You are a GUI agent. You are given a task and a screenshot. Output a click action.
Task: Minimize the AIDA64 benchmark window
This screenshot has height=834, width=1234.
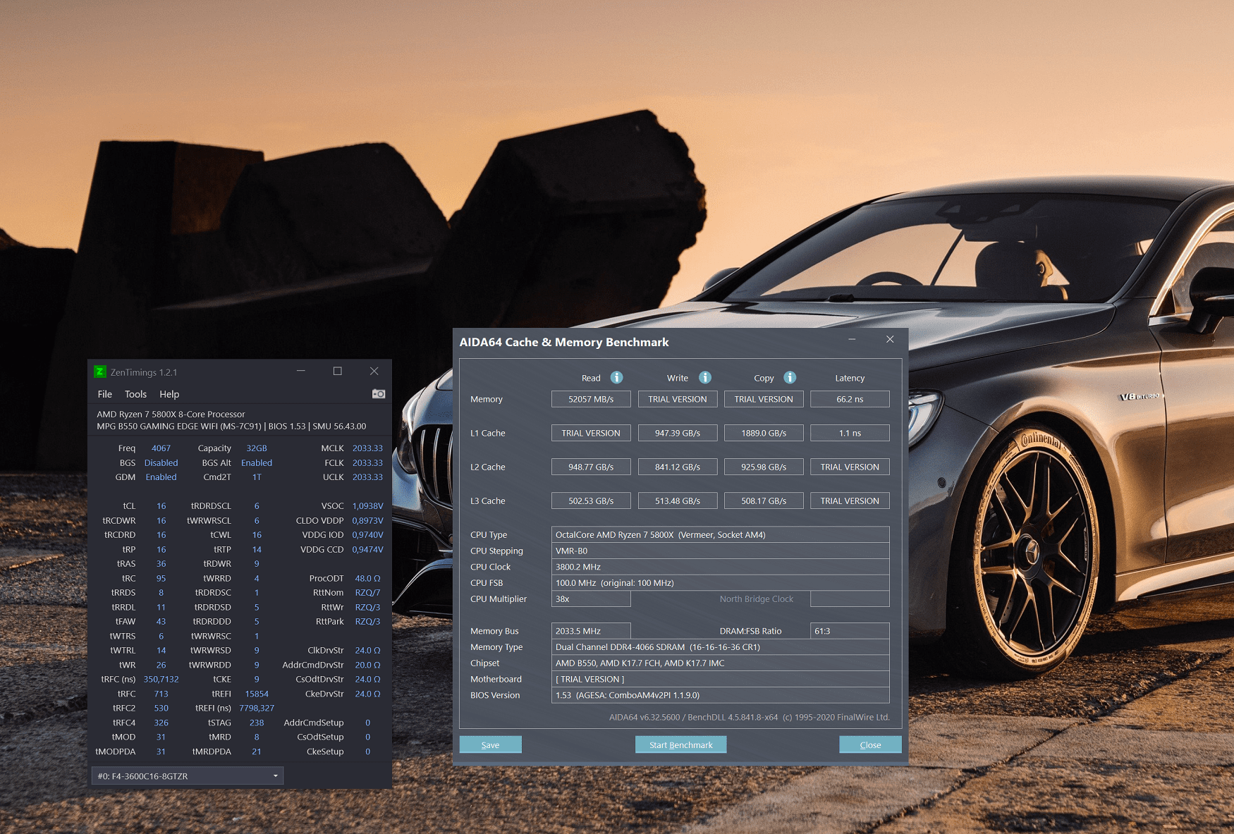pos(852,340)
